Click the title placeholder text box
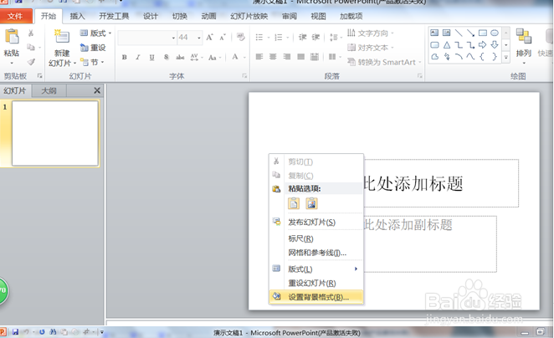The width and height of the screenshot is (554, 338). [441, 183]
